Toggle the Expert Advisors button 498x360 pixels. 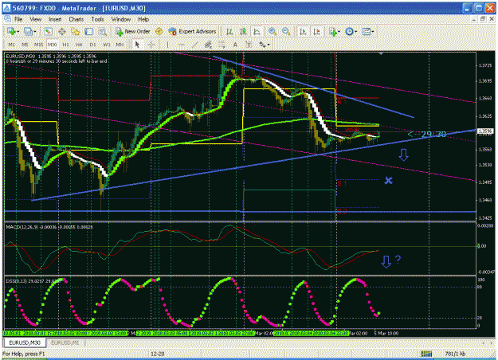click(x=192, y=31)
